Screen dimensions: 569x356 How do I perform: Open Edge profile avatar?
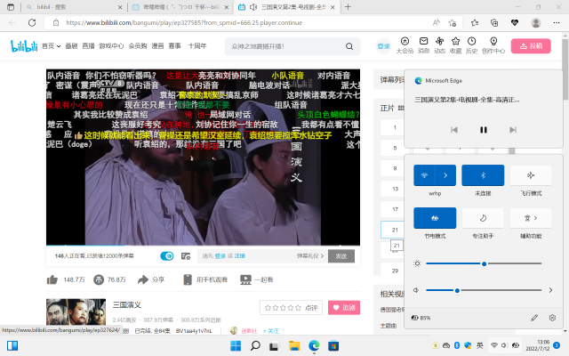[535, 22]
